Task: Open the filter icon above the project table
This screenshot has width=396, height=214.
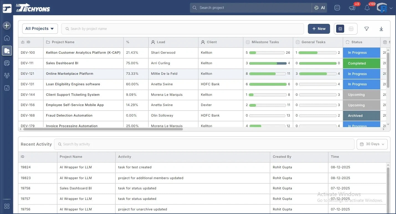Action: point(366,29)
